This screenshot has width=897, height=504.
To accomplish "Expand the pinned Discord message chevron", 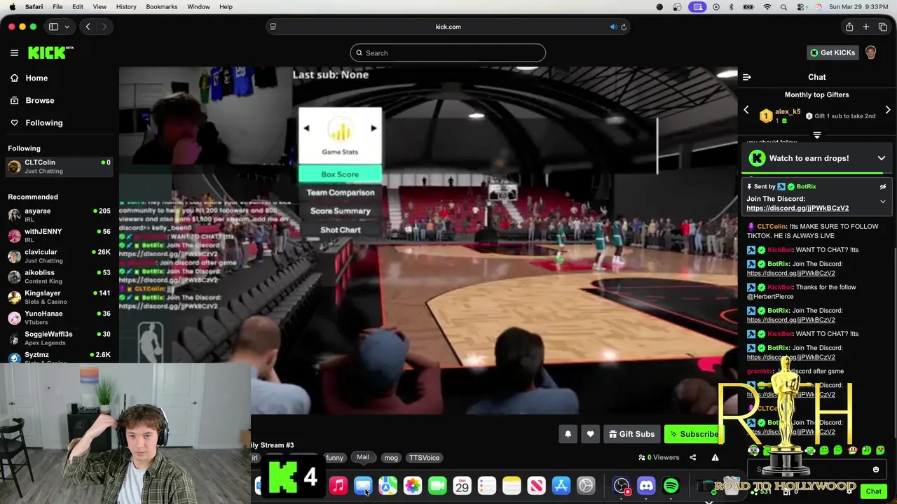I will (882, 202).
